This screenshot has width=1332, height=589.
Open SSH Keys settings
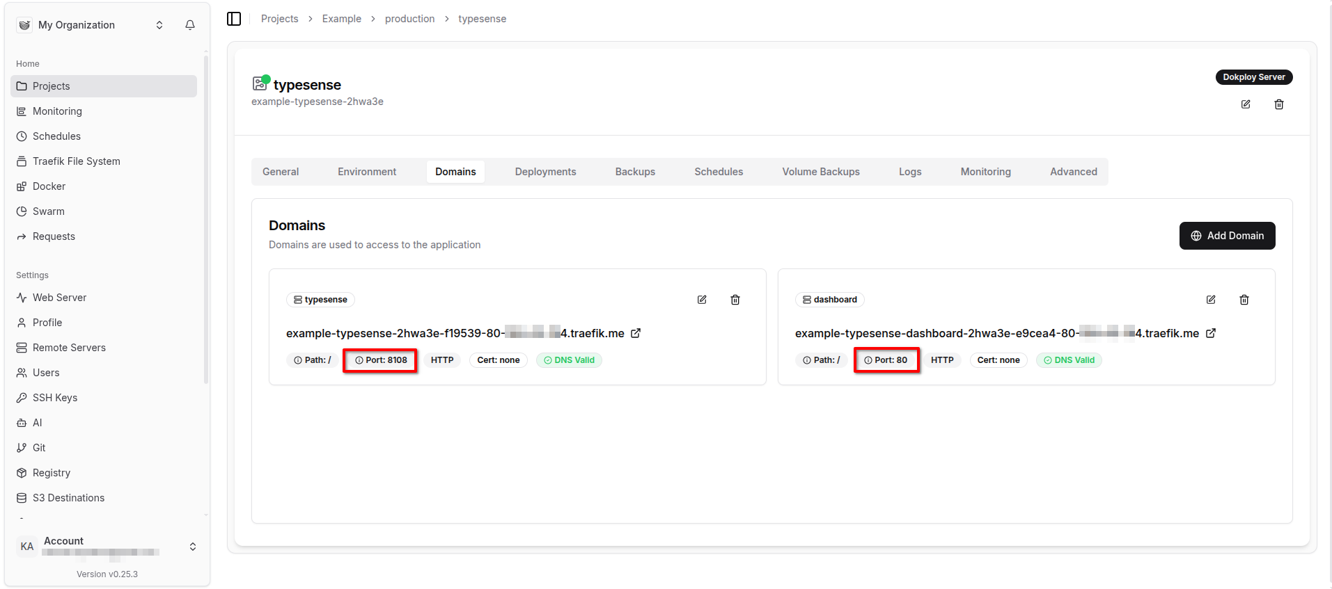[55, 398]
